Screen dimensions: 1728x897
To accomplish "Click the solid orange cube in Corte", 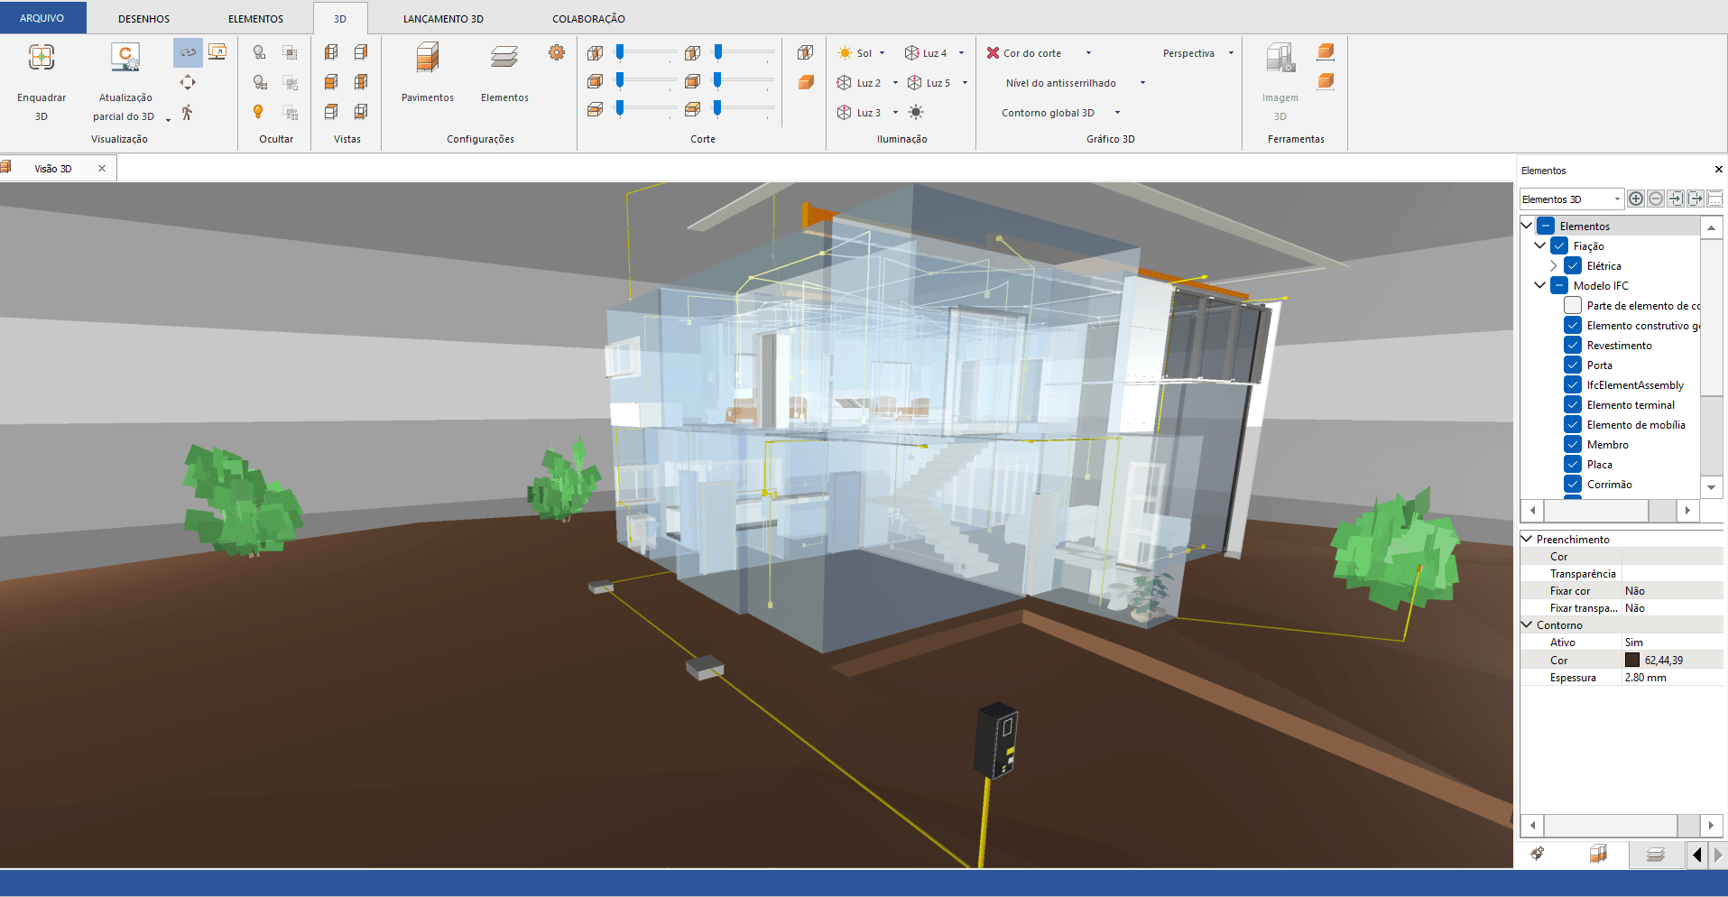I will click(x=806, y=82).
